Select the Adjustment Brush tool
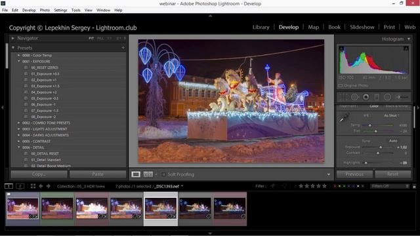The width and height of the screenshot is (420, 236). [402, 97]
